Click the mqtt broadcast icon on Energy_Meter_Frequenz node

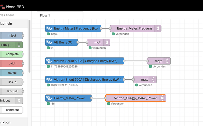pyautogui.click(x=158, y=28)
